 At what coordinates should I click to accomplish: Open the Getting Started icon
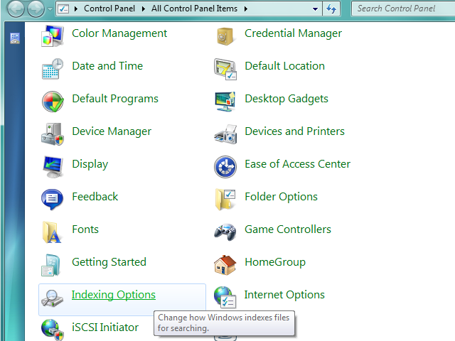point(51,265)
